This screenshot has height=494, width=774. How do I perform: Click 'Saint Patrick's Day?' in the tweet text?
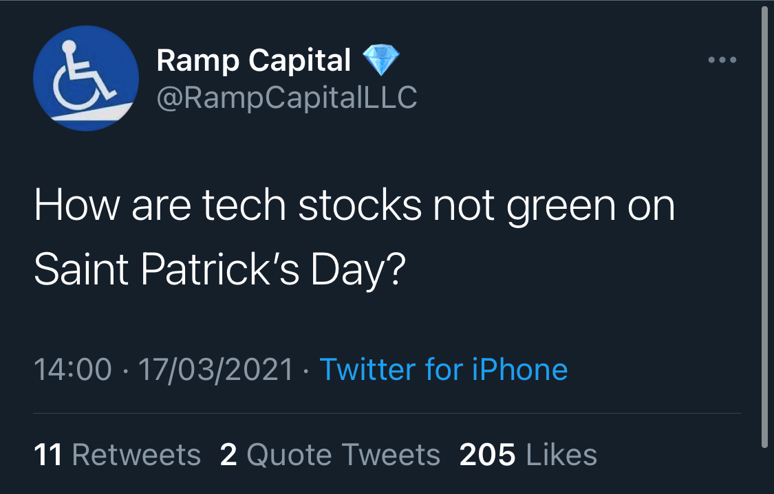219,271
